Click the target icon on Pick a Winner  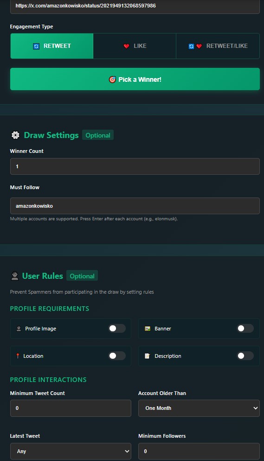pyautogui.click(x=112, y=79)
